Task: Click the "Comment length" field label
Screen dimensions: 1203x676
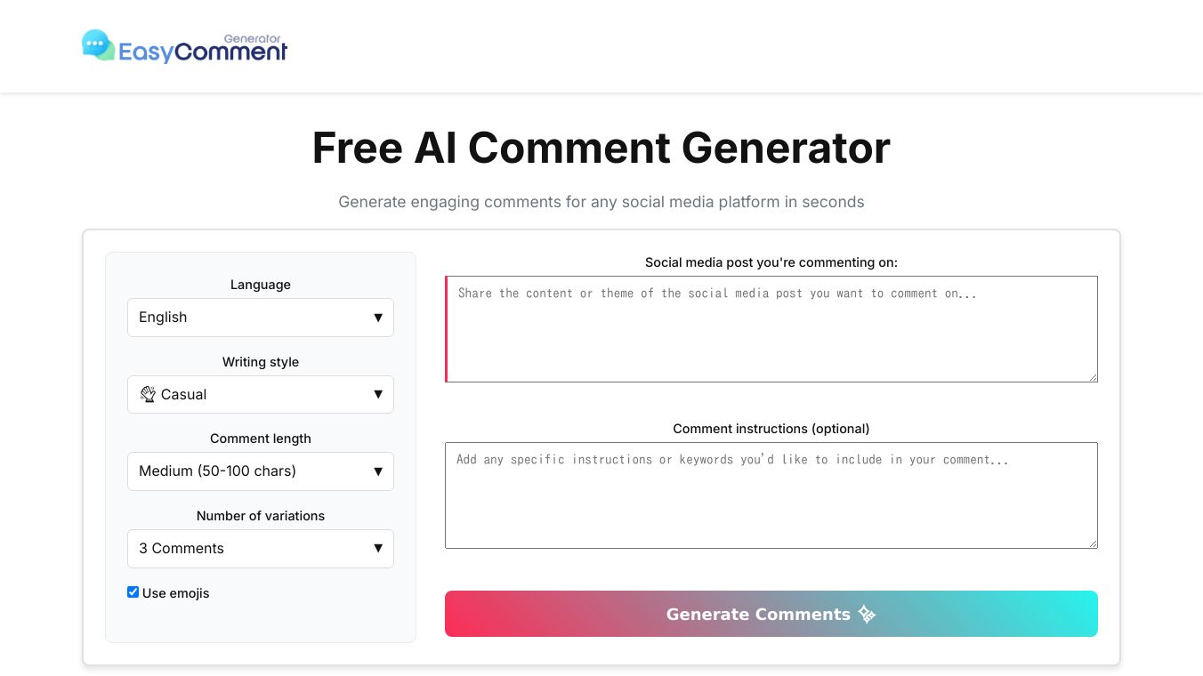Action: pyautogui.click(x=261, y=439)
